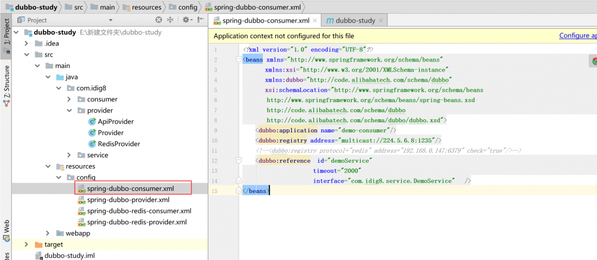Select spring-dubbo-redis-provider.xml in the project tree
The image size is (597, 260).
coord(137,222)
